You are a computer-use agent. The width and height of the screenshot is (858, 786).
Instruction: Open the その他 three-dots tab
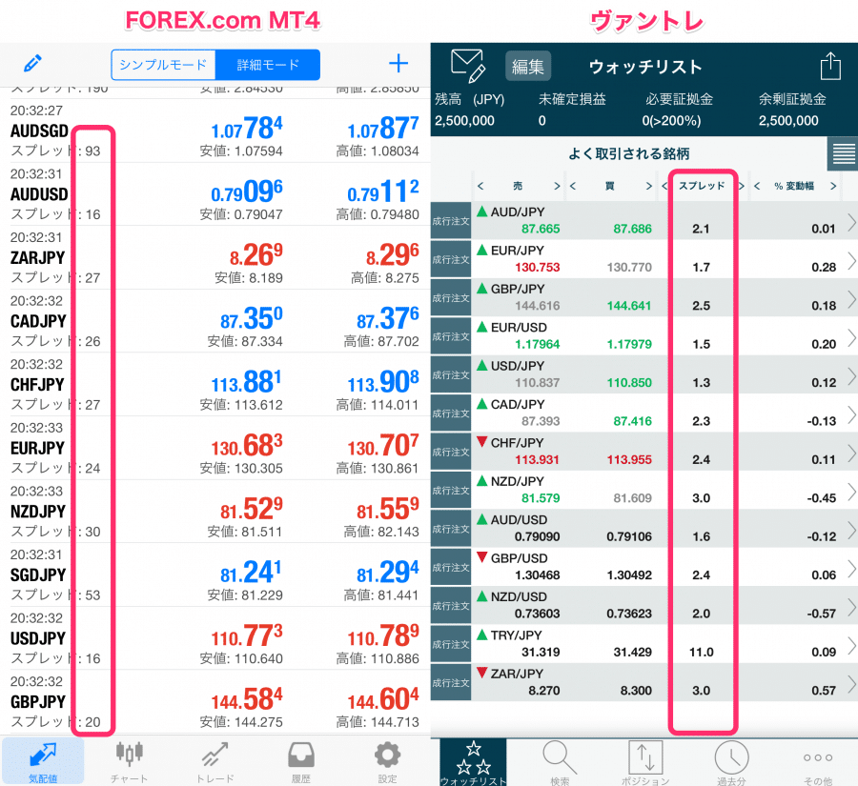click(818, 762)
